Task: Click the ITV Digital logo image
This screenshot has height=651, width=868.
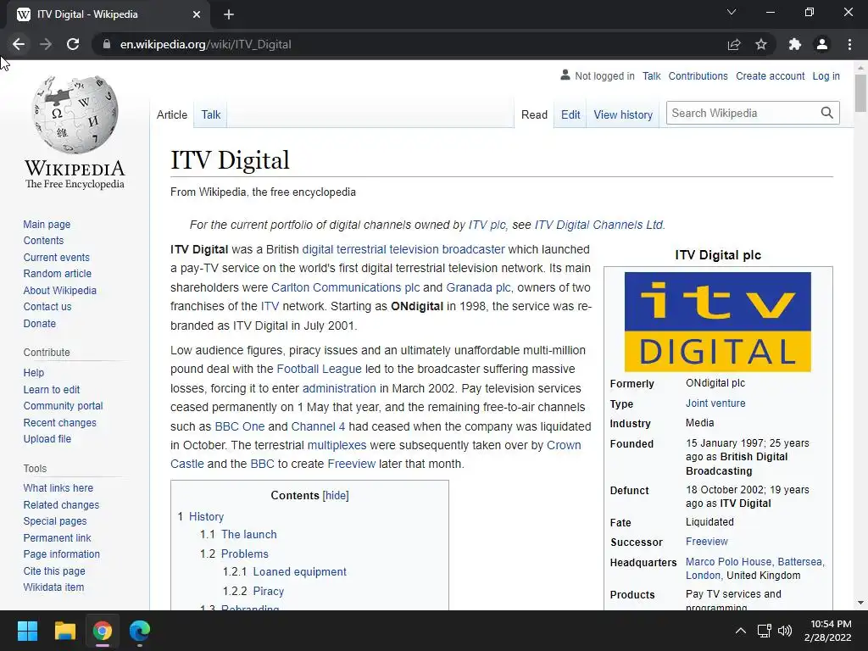Action: tap(717, 321)
